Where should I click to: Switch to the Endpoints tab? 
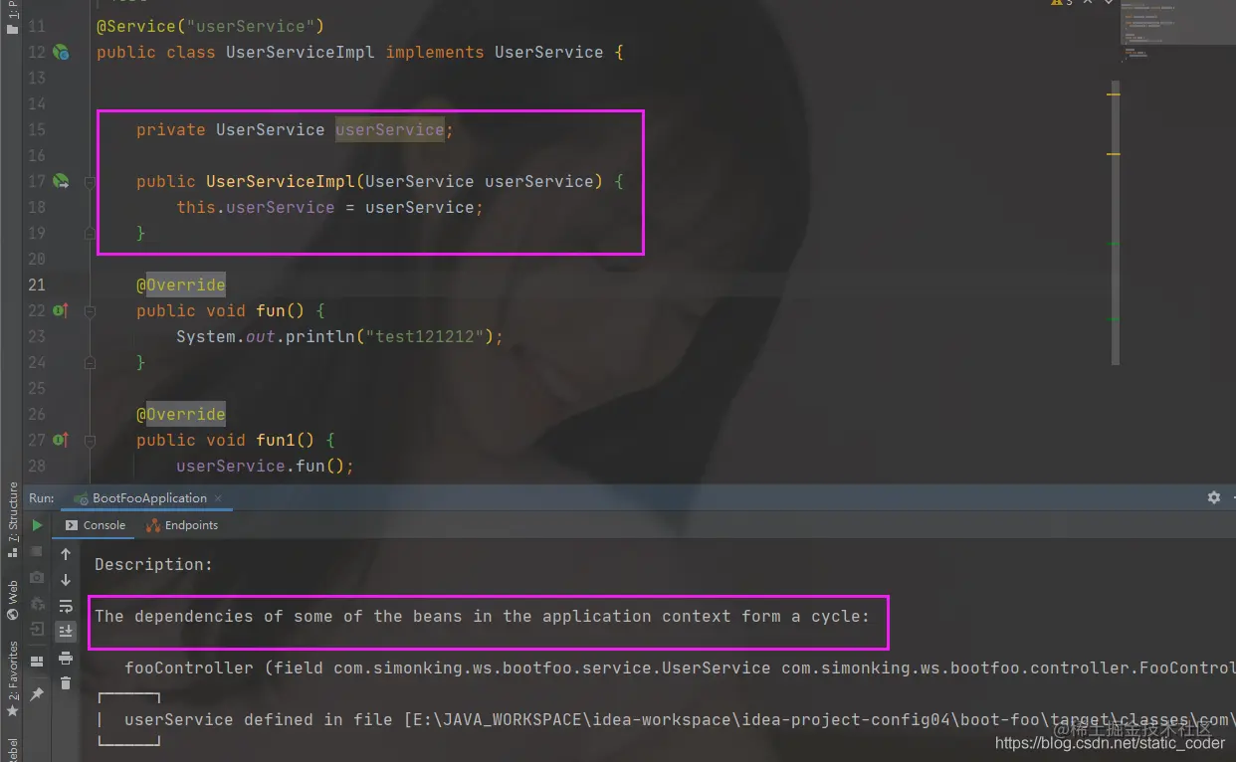click(x=182, y=525)
